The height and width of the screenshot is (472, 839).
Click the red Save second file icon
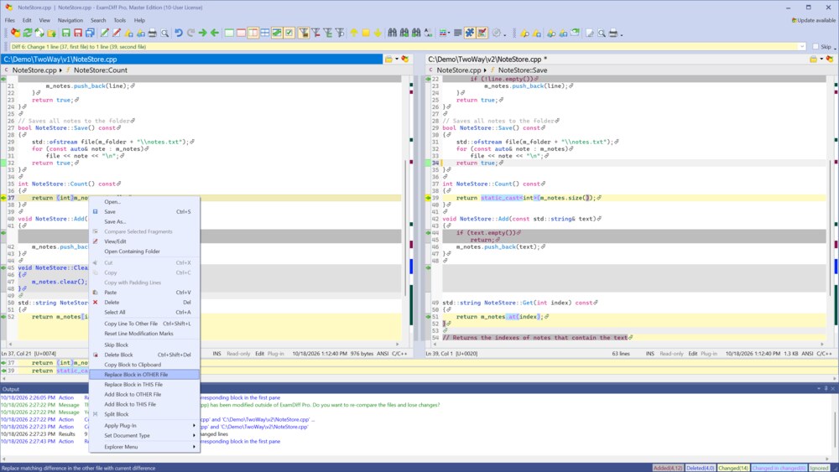click(x=78, y=34)
